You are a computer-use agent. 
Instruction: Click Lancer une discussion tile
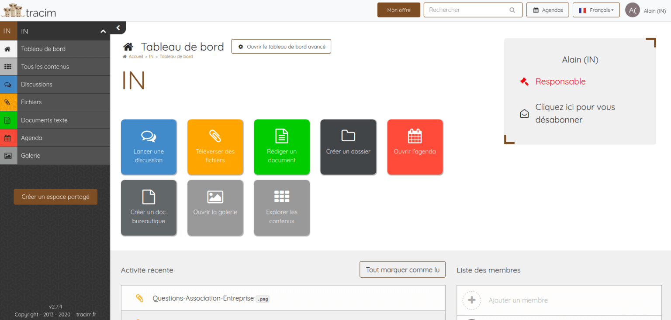(x=149, y=147)
